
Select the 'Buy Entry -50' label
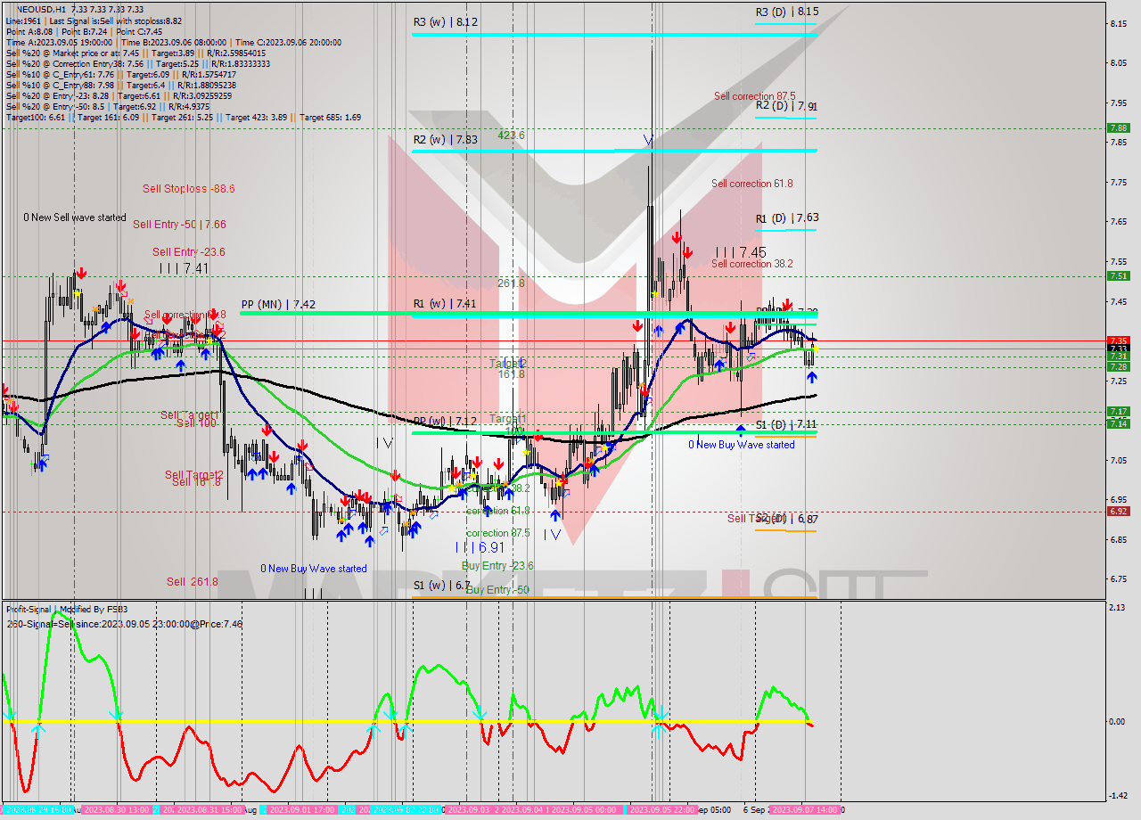(497, 589)
